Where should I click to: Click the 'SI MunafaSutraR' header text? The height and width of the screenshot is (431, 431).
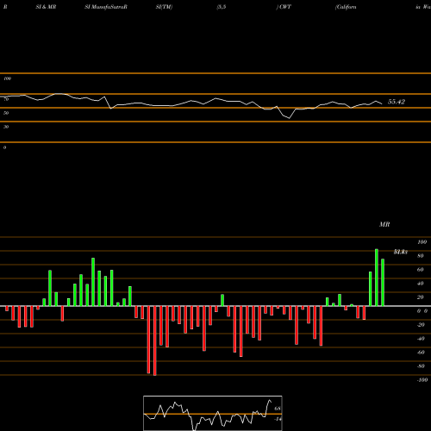point(106,7)
